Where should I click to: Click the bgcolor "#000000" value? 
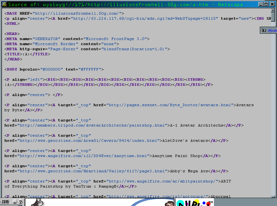click(52, 69)
